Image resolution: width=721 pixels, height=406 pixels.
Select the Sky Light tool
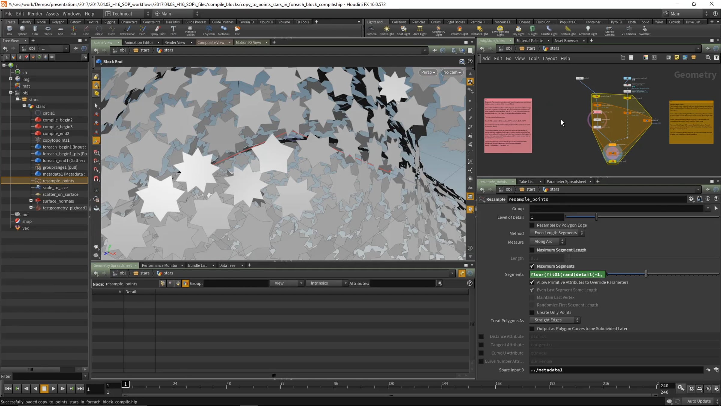tap(518, 30)
